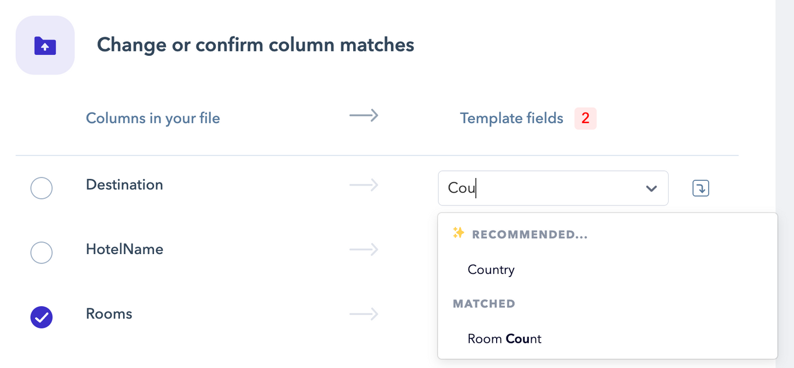The height and width of the screenshot is (368, 794).
Task: Click the Template fields header label
Action: pyautogui.click(x=511, y=118)
